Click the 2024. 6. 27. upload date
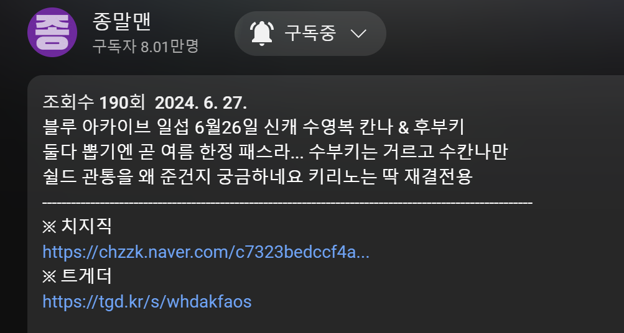The image size is (624, 333). (x=200, y=103)
